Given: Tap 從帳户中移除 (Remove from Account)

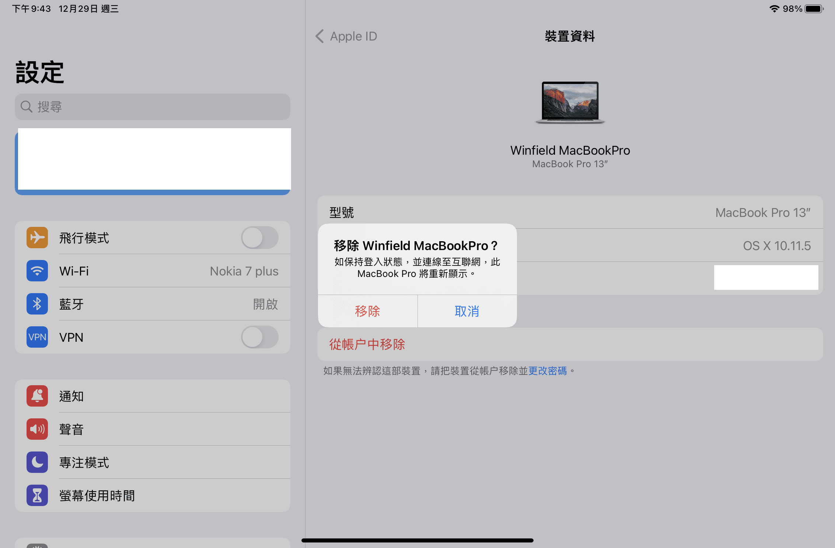Looking at the screenshot, I should 570,344.
